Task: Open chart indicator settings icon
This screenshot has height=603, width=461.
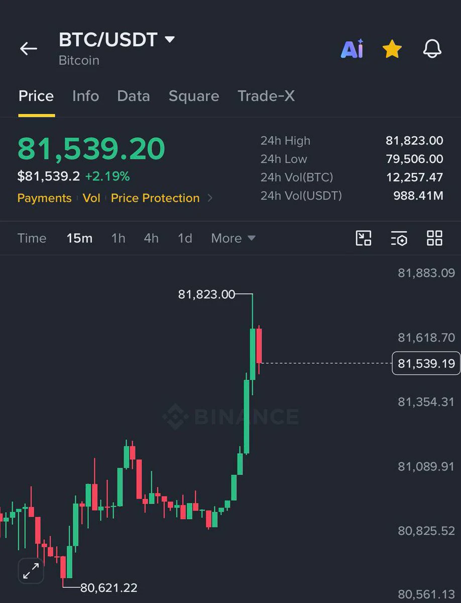Action: (x=399, y=238)
